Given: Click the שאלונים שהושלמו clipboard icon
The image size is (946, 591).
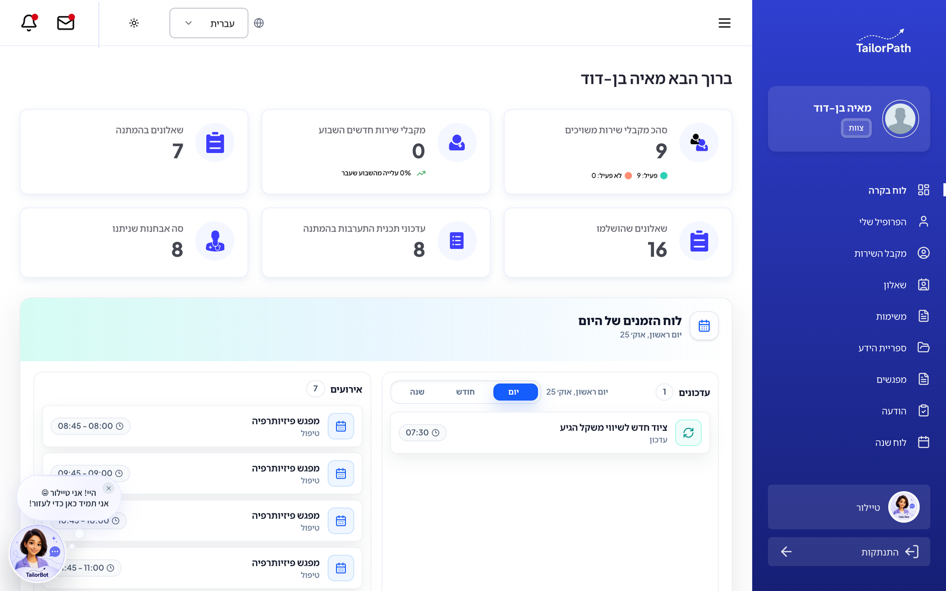Looking at the screenshot, I should pos(699,241).
